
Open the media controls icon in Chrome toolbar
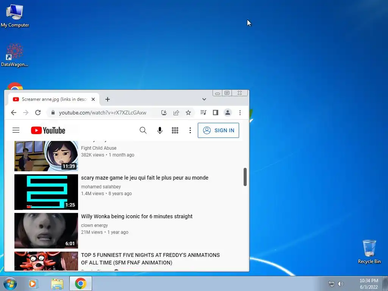(x=203, y=113)
